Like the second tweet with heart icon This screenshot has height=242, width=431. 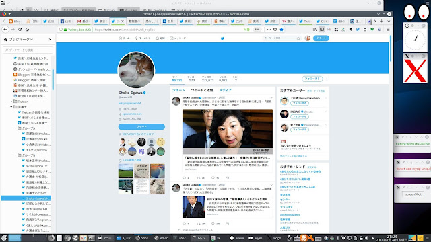(x=213, y=223)
